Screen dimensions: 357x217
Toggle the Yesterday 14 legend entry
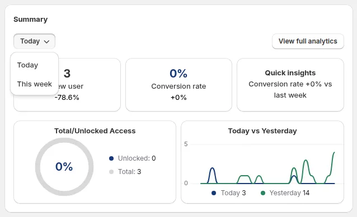point(285,193)
